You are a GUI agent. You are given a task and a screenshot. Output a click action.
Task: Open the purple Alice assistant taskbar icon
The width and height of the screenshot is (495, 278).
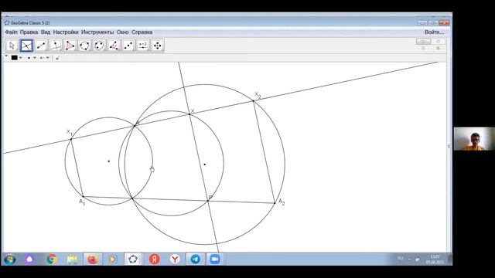tap(29, 259)
